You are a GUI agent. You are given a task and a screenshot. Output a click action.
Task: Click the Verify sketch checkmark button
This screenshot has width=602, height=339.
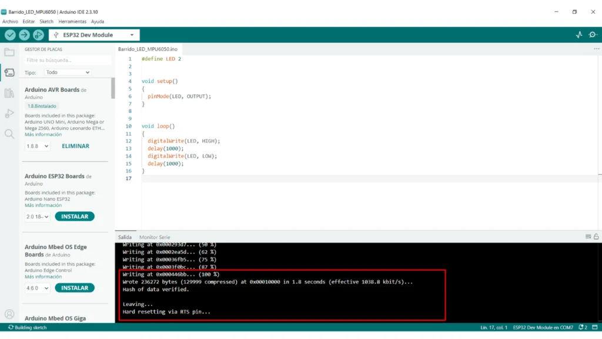(10, 35)
